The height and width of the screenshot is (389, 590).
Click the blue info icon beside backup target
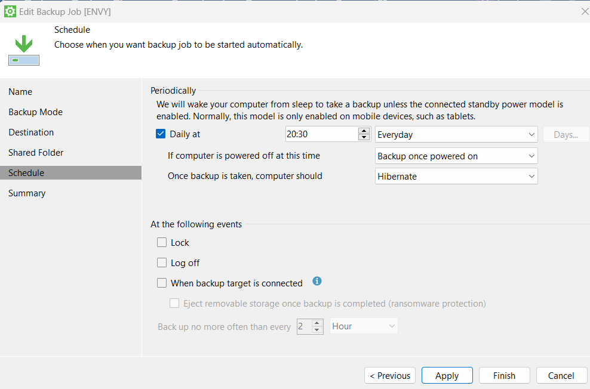point(317,281)
